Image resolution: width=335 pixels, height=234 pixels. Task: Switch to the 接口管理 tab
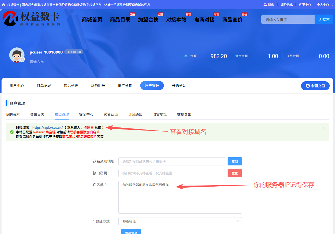point(61,114)
